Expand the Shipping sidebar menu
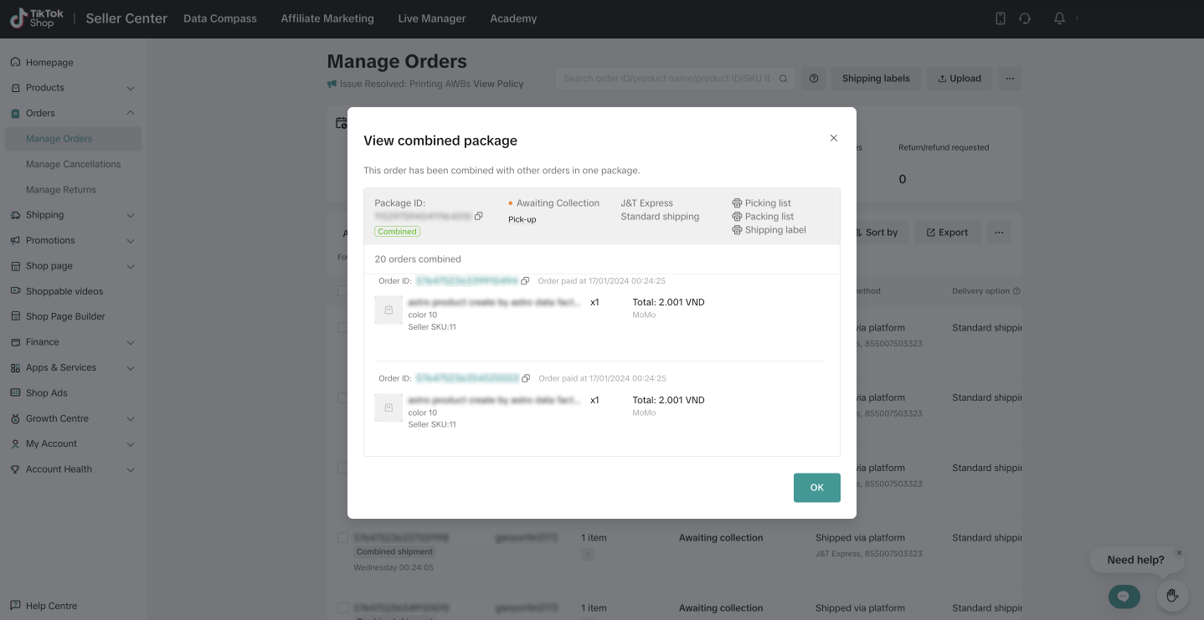The image size is (1204, 620). tap(130, 215)
